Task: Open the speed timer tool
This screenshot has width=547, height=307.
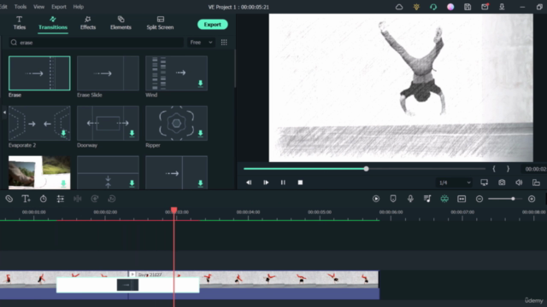Action: pyautogui.click(x=44, y=199)
